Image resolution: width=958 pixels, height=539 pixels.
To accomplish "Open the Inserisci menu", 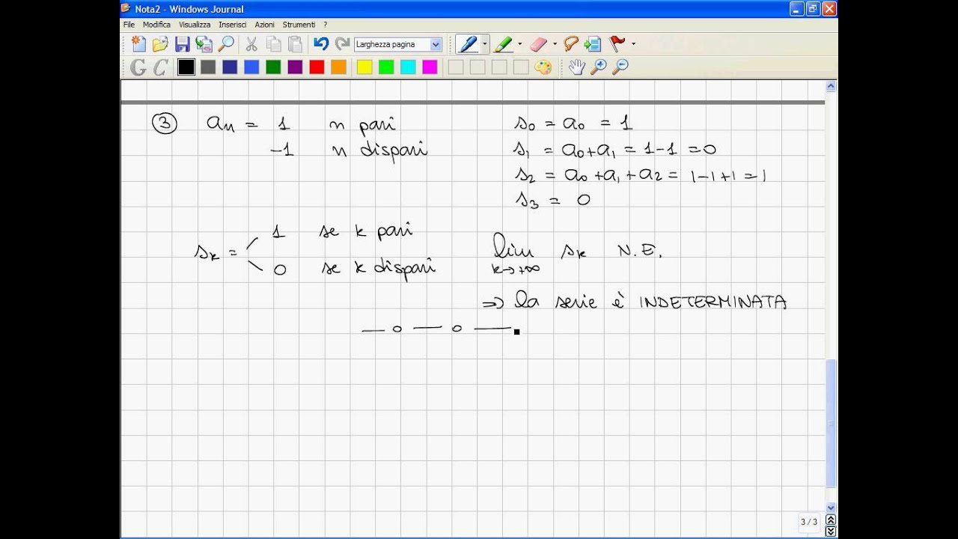I will click(x=232, y=25).
